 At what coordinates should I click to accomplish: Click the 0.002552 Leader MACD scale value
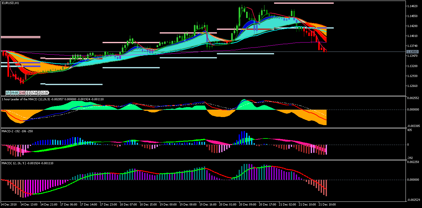click(x=413, y=98)
